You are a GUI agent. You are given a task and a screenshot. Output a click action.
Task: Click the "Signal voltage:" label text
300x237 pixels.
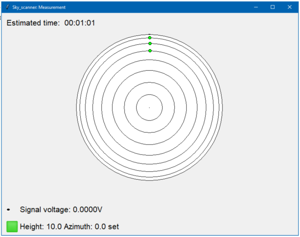coord(45,210)
